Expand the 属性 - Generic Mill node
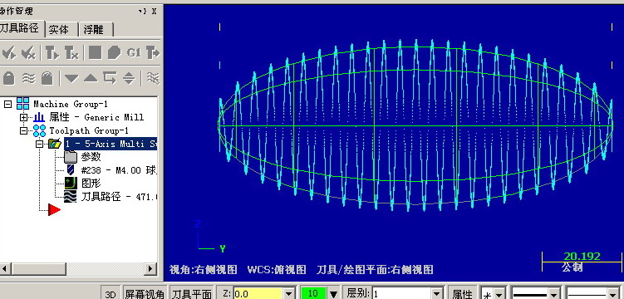Viewport: 624px width, 299px height. (23, 117)
